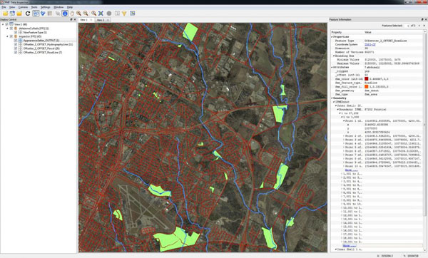Open the Camera menu
Viewport: 428px width, 258px height.
(x=24, y=7)
